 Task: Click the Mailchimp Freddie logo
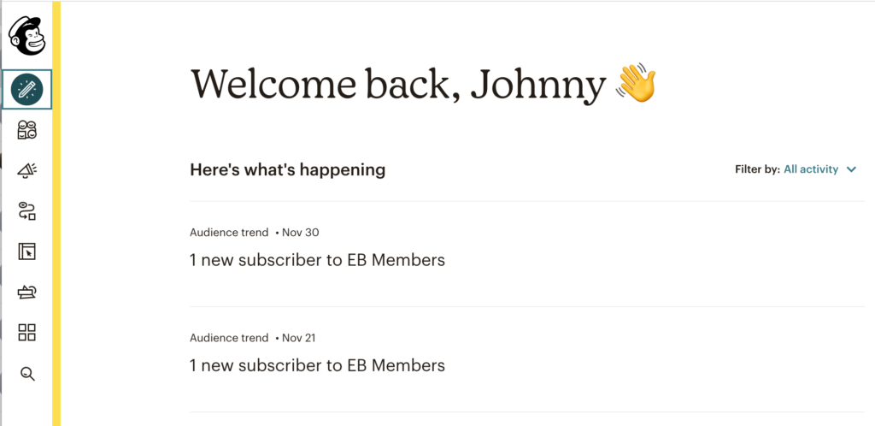pyautogui.click(x=26, y=35)
